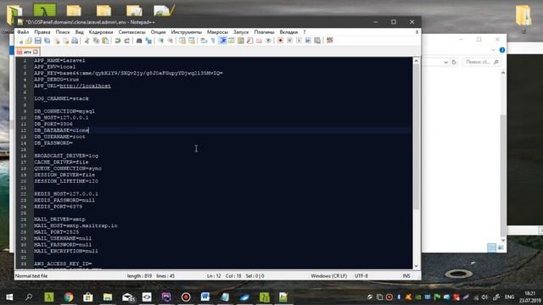This screenshot has height=305, width=543.
Task: Click the Record Macro red dot icon
Action: tap(280, 41)
